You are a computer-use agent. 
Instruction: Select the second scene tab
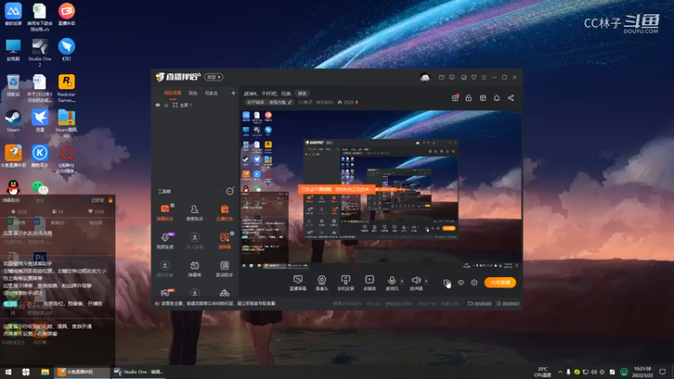coord(193,93)
